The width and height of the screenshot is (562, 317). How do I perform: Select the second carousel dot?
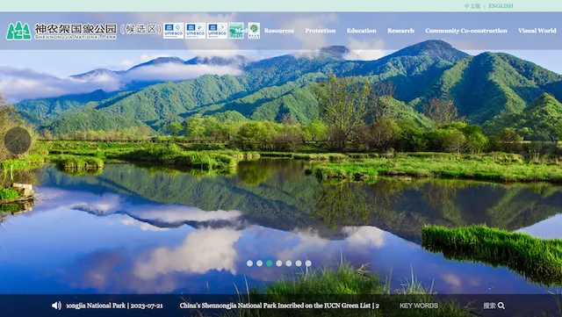click(x=260, y=263)
